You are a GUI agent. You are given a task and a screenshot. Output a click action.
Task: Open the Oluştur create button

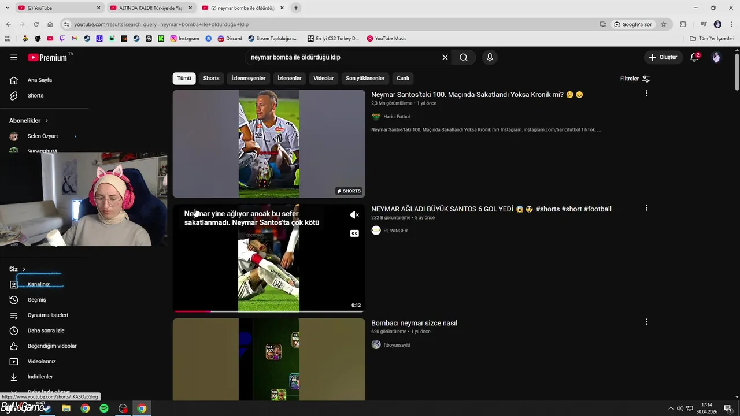click(x=663, y=57)
